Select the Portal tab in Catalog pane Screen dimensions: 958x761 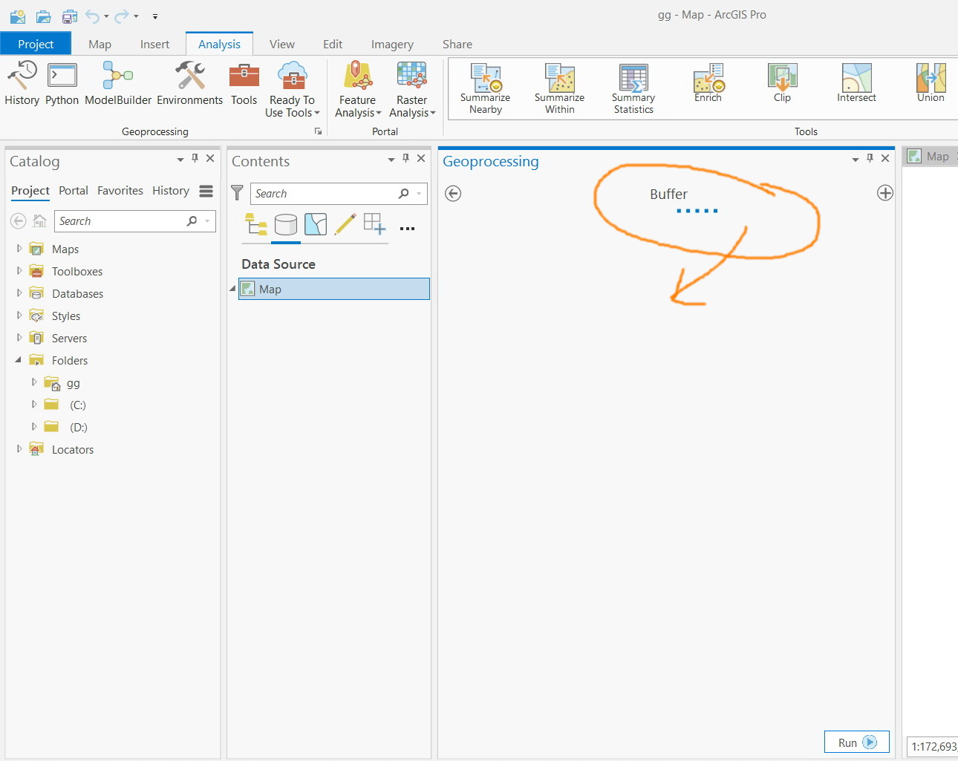(x=74, y=191)
